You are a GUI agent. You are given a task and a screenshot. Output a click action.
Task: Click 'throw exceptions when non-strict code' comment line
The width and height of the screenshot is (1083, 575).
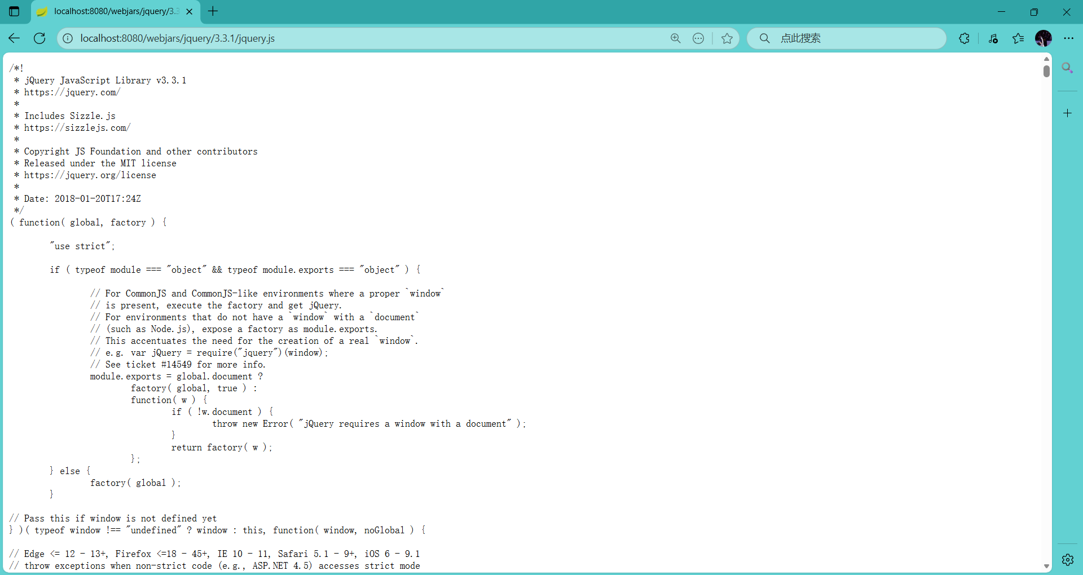215,565
